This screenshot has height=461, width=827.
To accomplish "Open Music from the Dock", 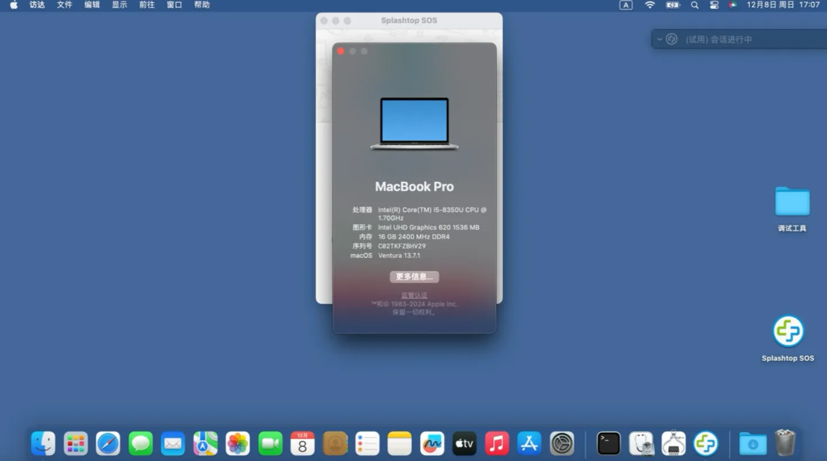I will (x=497, y=444).
